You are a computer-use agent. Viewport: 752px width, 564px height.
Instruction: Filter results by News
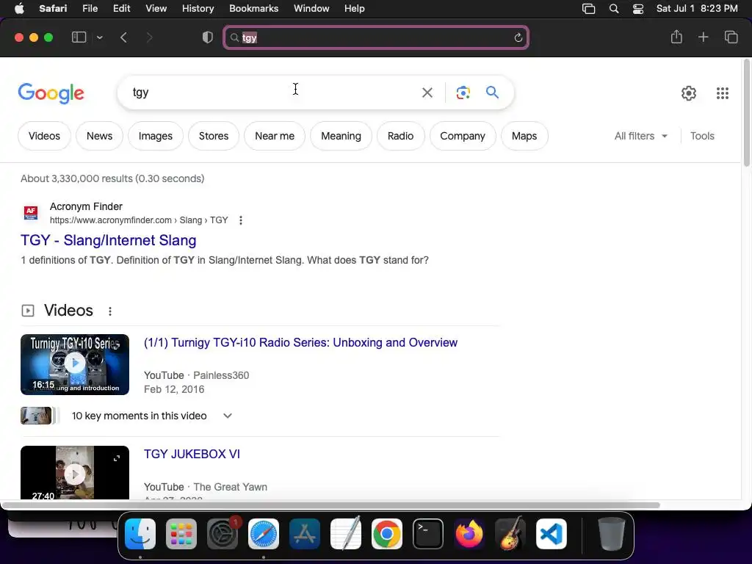pyautogui.click(x=99, y=136)
